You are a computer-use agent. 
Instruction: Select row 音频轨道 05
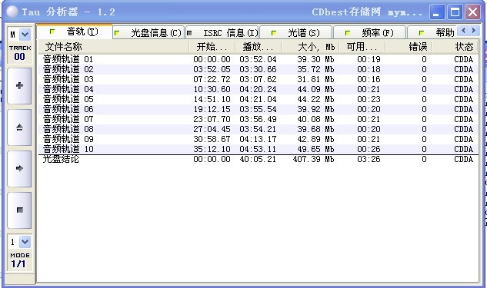(x=258, y=99)
